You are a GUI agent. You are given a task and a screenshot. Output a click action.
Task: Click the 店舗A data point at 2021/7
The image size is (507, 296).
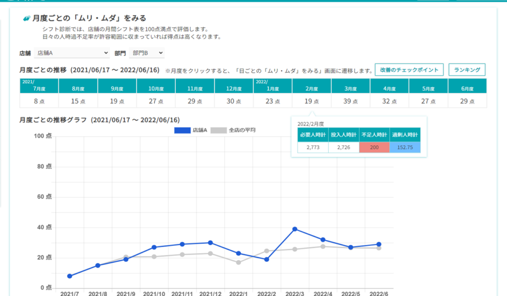pyautogui.click(x=70, y=276)
